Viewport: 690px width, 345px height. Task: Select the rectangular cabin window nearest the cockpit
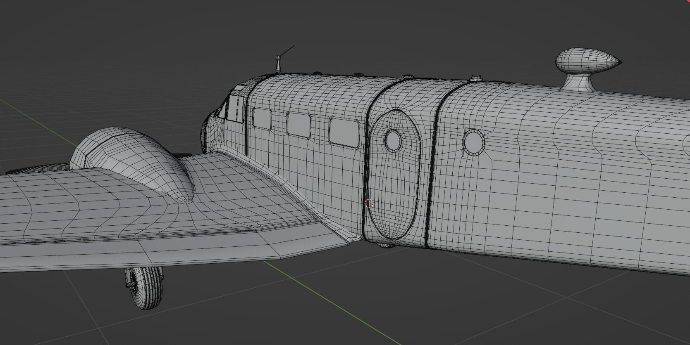(262, 118)
